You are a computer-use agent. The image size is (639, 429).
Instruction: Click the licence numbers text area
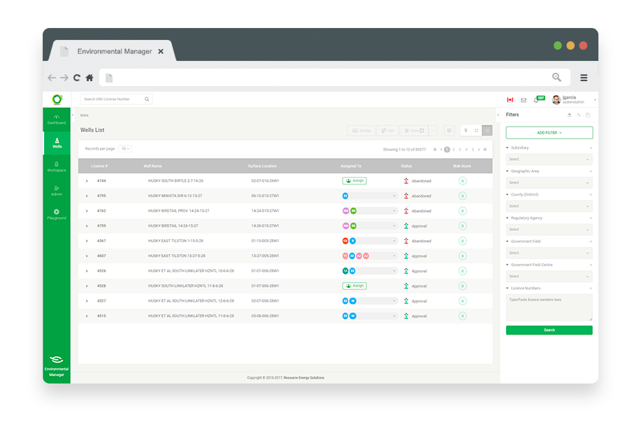549,308
